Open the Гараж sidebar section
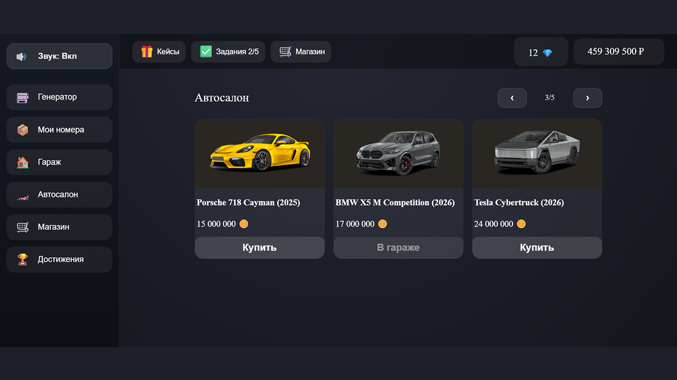The width and height of the screenshot is (677, 380). 59,162
